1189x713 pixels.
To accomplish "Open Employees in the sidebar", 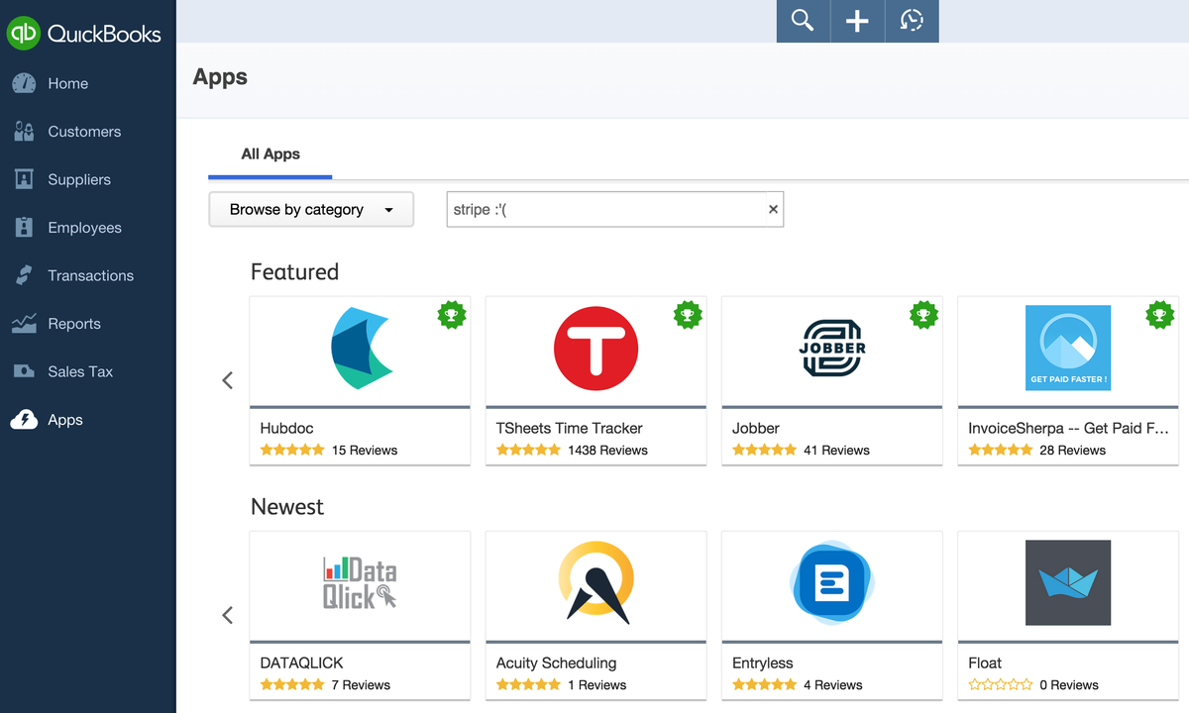I will coord(84,228).
